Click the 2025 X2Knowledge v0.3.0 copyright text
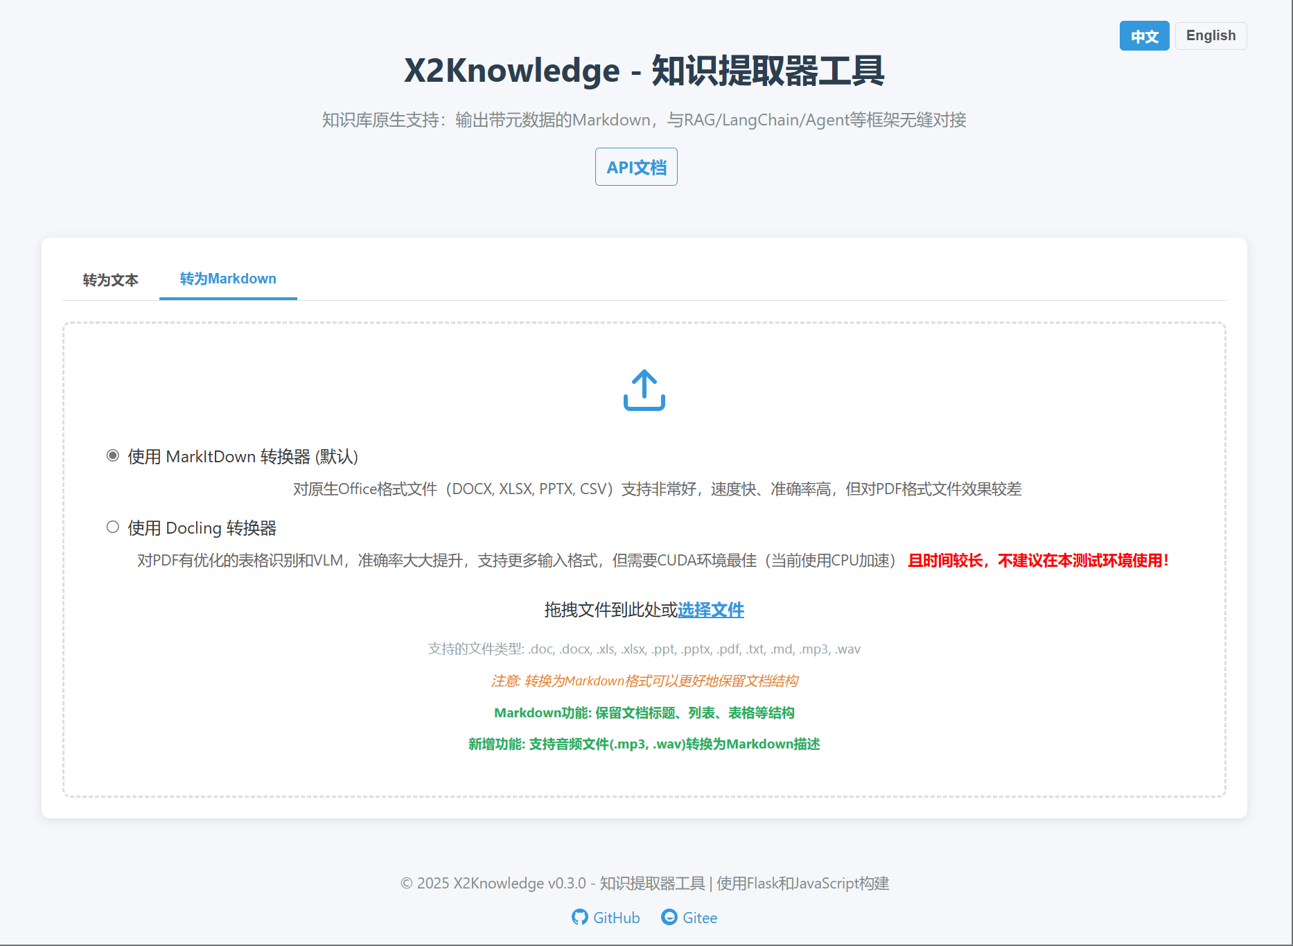The width and height of the screenshot is (1293, 946). [x=644, y=884]
